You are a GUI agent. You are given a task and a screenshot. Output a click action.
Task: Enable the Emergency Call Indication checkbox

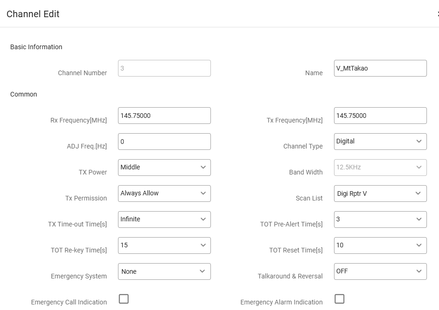coord(124,299)
